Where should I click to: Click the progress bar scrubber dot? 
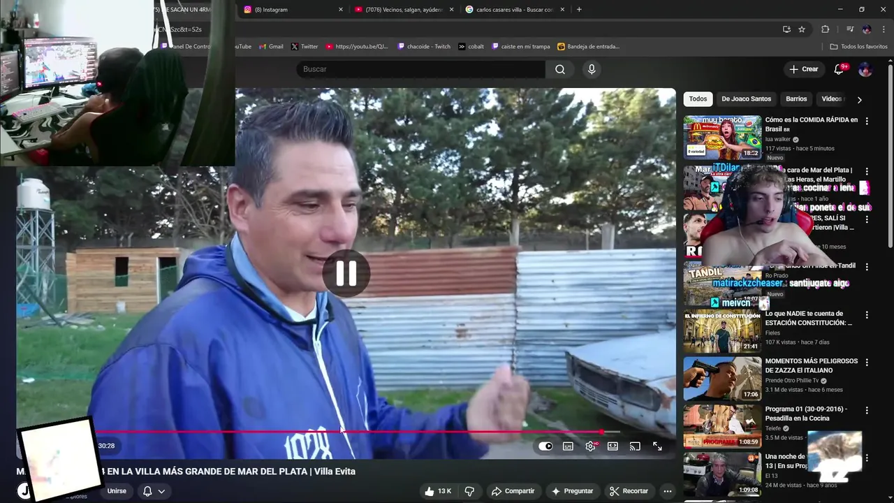pos(601,432)
